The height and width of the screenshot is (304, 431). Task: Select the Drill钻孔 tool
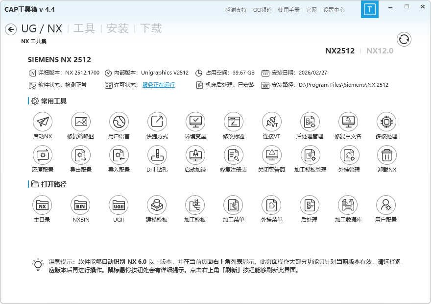point(157,158)
